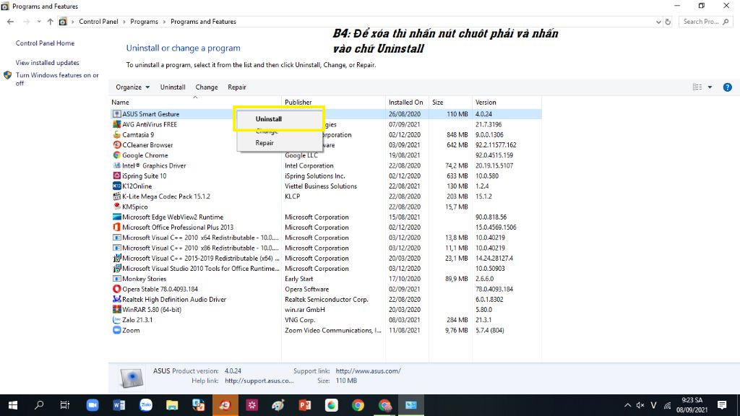Click the iSpring Suite 10 icon

[116, 176]
